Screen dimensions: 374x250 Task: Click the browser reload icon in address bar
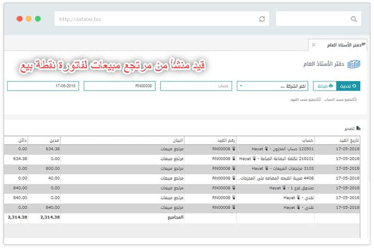[262, 19]
